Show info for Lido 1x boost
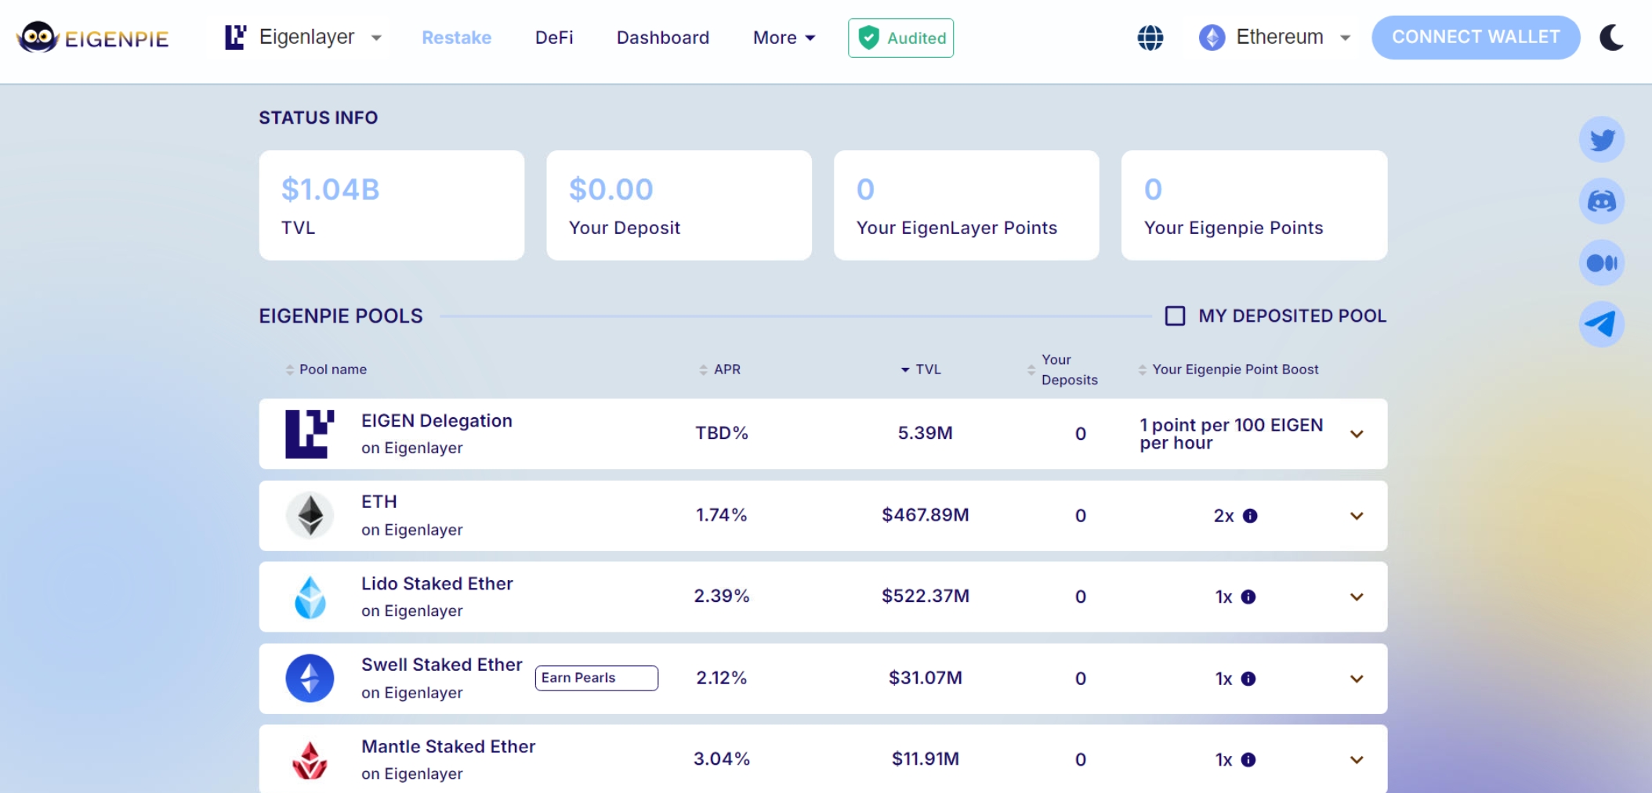 [1248, 597]
